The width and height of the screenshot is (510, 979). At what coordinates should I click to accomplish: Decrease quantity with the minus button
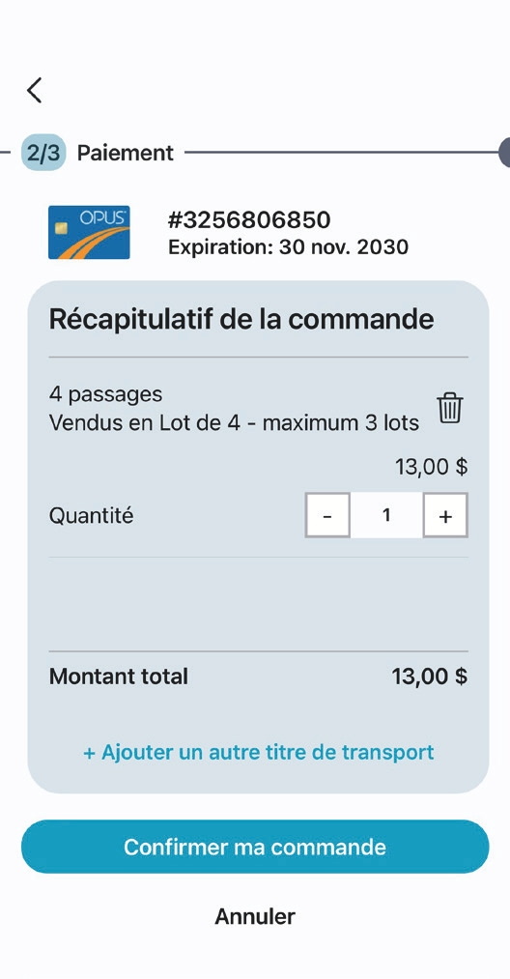click(x=327, y=515)
